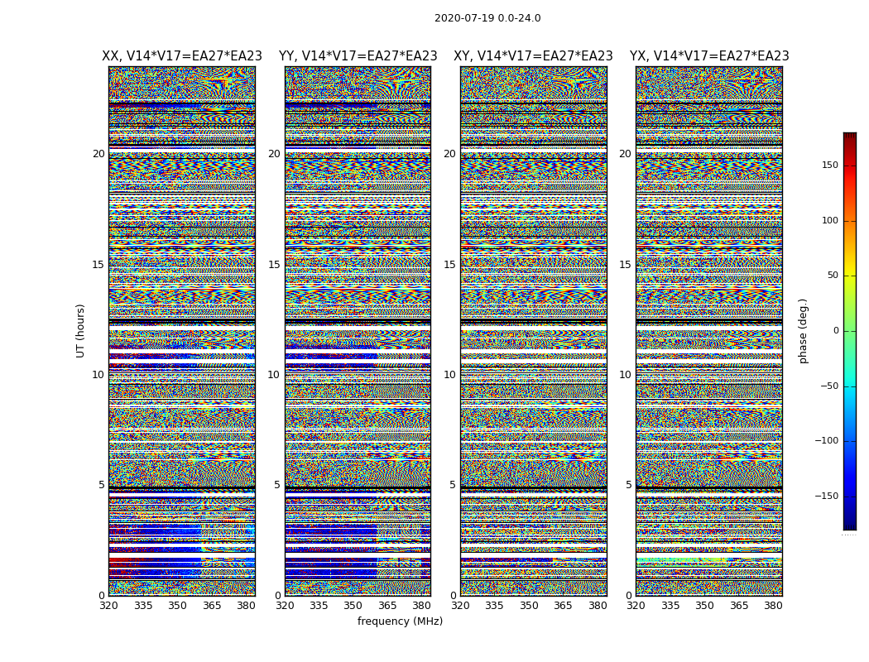The height and width of the screenshot is (662, 869).
Task: Select the "XX, V14*V17=EA27*EA23" panel title
Action: click(x=182, y=56)
